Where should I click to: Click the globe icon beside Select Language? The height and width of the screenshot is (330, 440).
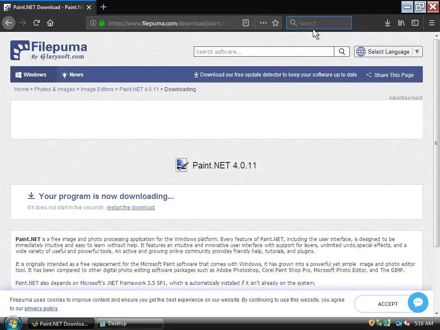point(361,52)
